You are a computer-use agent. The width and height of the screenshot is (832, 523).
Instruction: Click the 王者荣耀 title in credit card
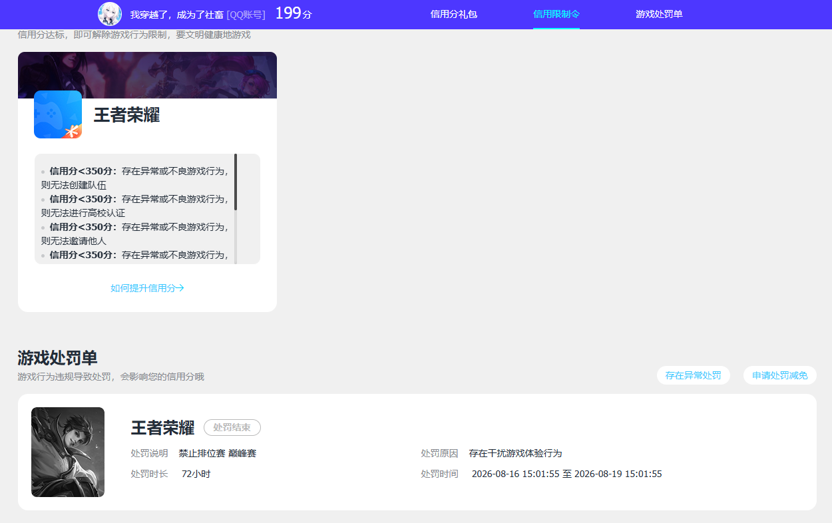click(x=126, y=115)
